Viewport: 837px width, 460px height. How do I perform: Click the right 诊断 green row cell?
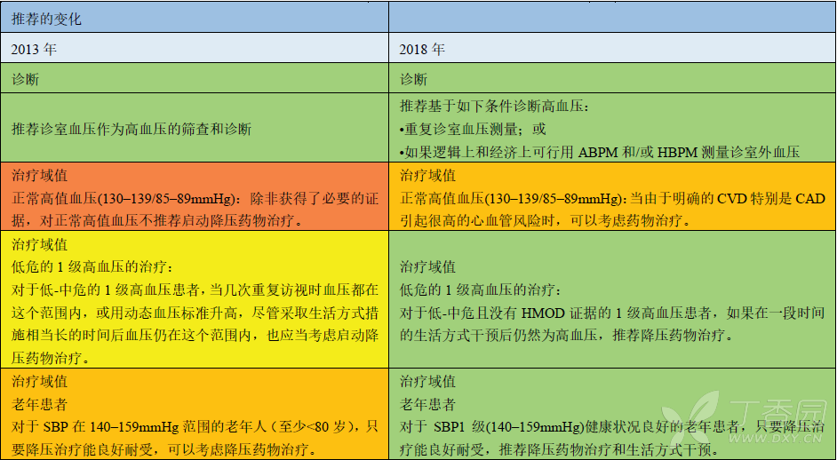point(611,78)
